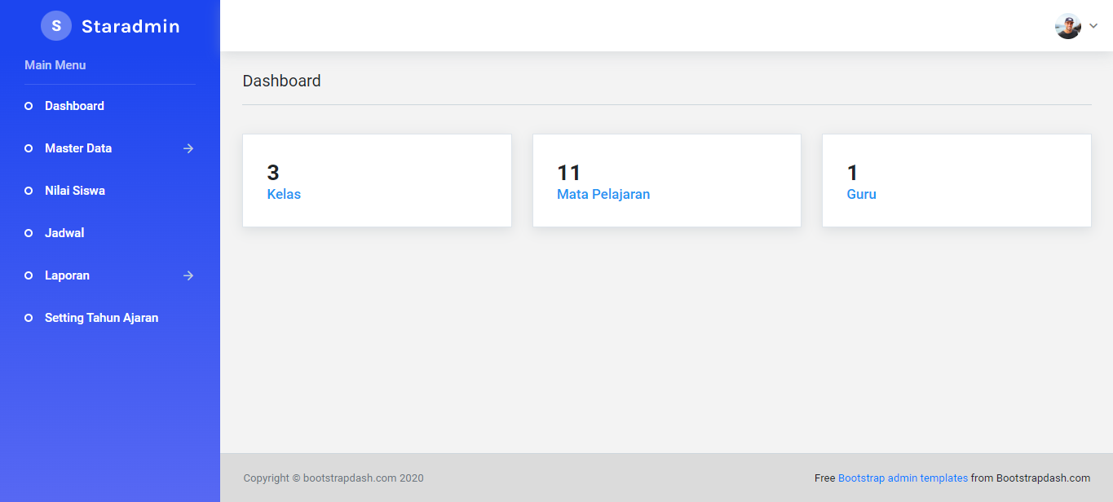Click the circle bullet icon beside Jadwal
This screenshot has height=502, width=1113.
(29, 233)
